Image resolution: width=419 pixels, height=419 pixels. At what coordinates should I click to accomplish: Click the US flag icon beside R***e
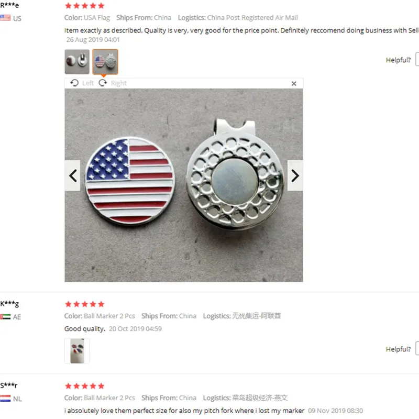(x=5, y=18)
